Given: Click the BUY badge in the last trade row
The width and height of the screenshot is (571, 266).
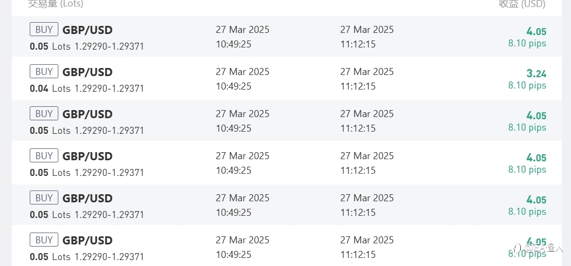Looking at the screenshot, I should click(x=44, y=240).
